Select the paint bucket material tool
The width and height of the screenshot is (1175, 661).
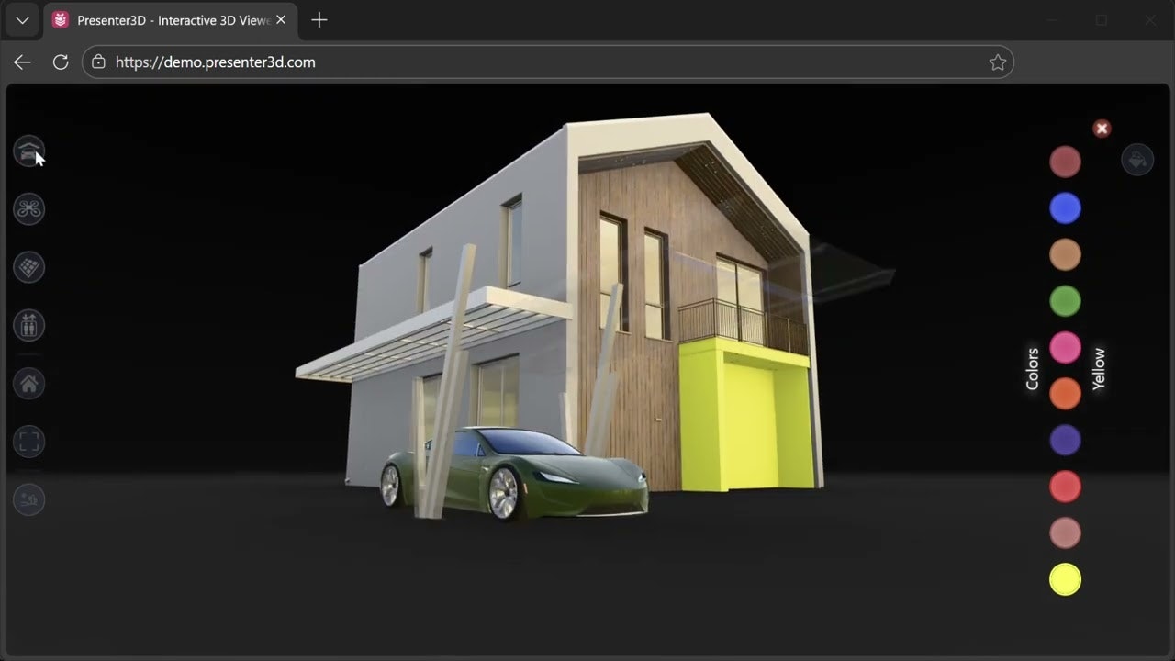click(1137, 159)
